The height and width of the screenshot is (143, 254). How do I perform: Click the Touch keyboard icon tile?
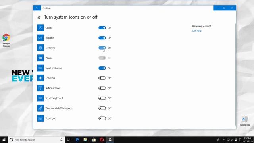tap(40, 98)
